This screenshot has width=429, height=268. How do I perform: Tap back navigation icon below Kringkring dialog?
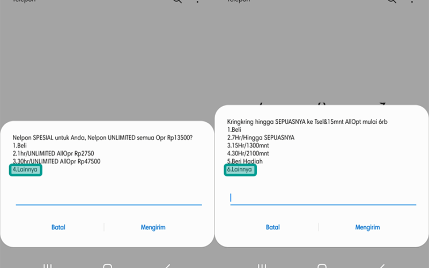coord(382,266)
